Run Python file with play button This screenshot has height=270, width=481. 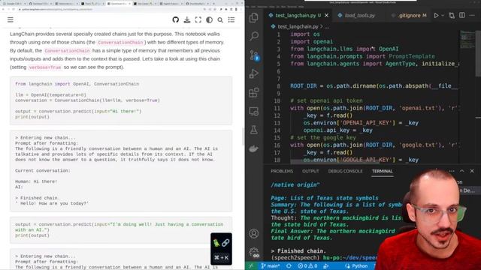click(x=436, y=15)
